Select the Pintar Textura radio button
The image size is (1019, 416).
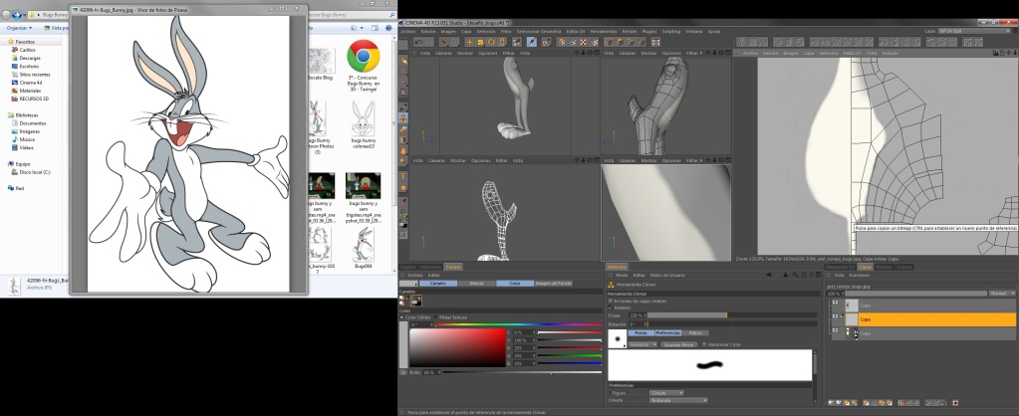click(x=435, y=317)
